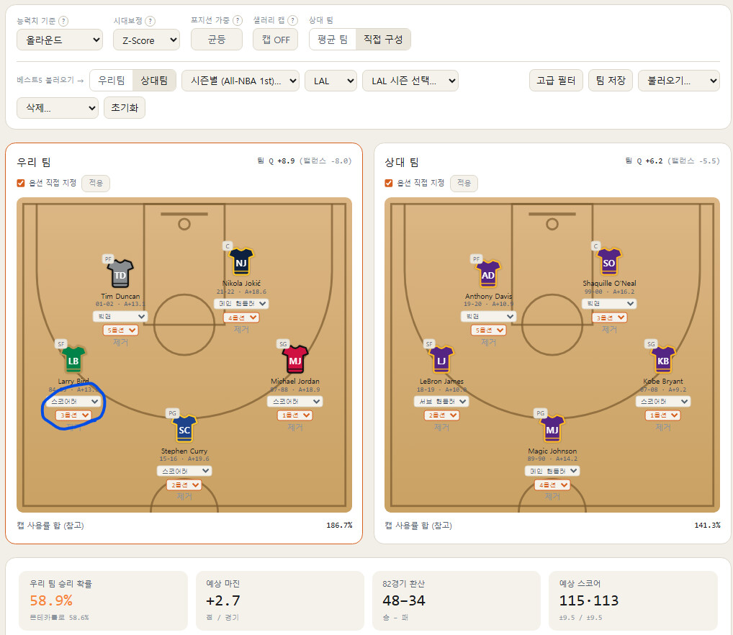Toggle 옵션 직접 지정 checkbox for 우리 팀
Image resolution: width=733 pixels, height=635 pixels.
tap(21, 183)
